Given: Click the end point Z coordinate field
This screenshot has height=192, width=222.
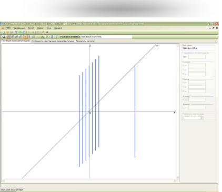Looking at the screenshot, I should pyautogui.click(x=197, y=91).
